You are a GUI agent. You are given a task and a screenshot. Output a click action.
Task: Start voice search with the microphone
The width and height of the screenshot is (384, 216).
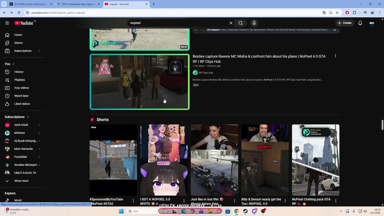tap(254, 23)
